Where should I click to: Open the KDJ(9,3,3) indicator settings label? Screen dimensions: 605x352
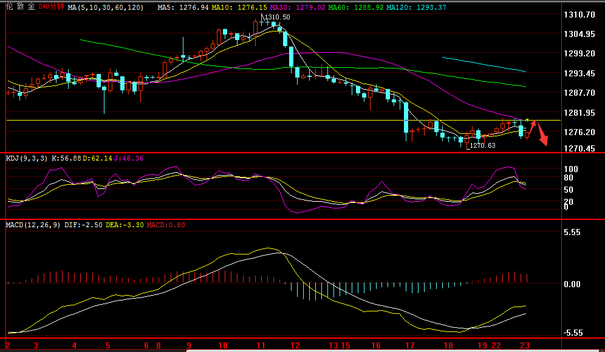click(x=26, y=158)
